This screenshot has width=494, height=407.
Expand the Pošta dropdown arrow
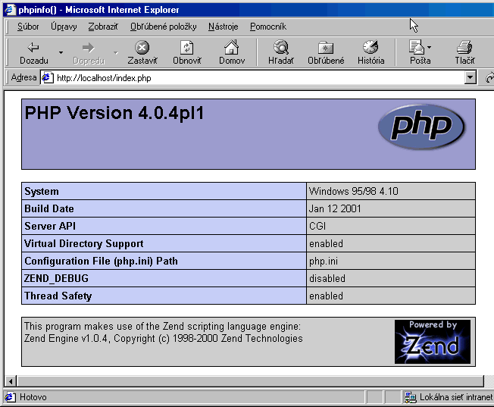(429, 47)
